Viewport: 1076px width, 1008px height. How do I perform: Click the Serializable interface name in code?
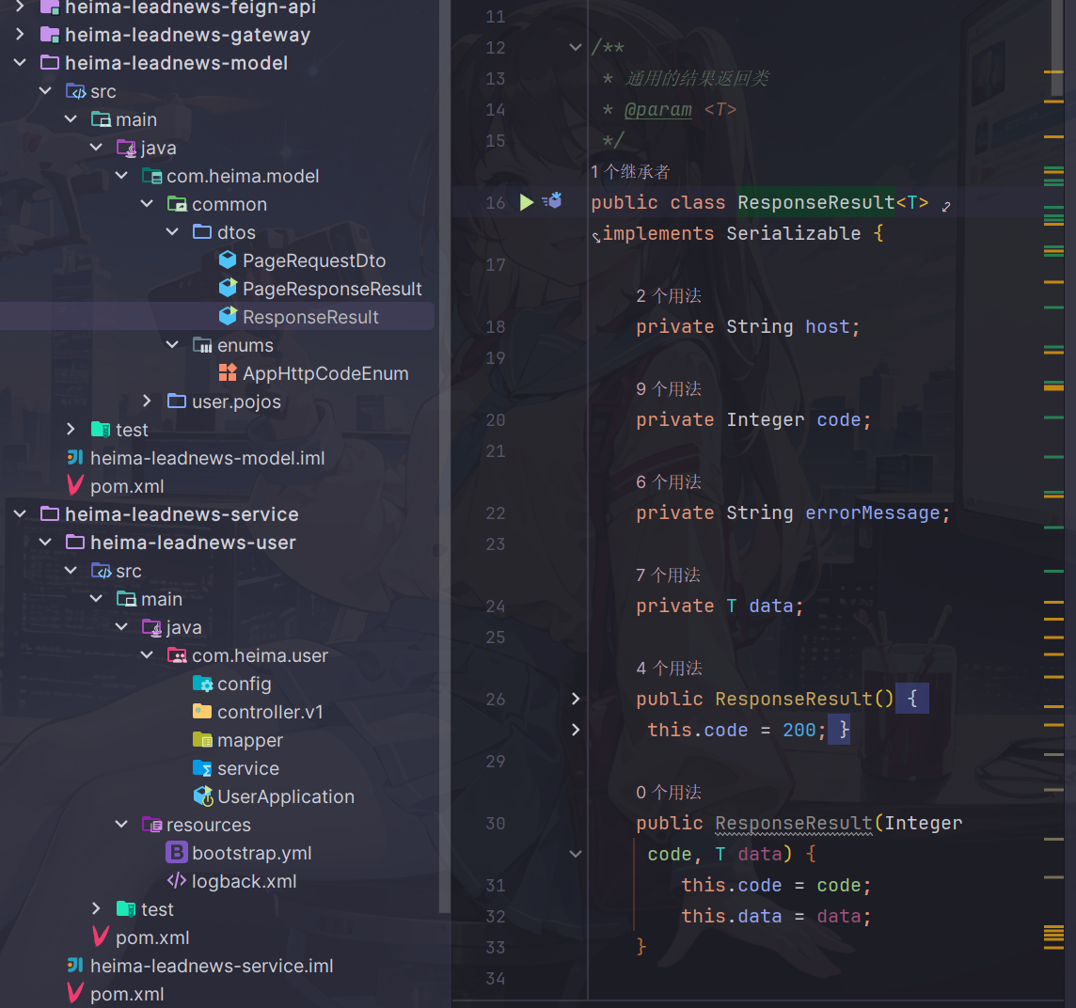(x=793, y=234)
